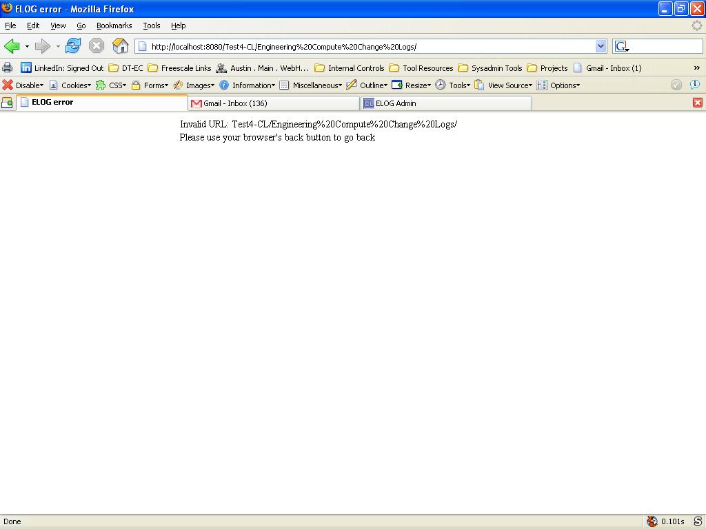Click the grey Forward arrow button

(x=42, y=46)
